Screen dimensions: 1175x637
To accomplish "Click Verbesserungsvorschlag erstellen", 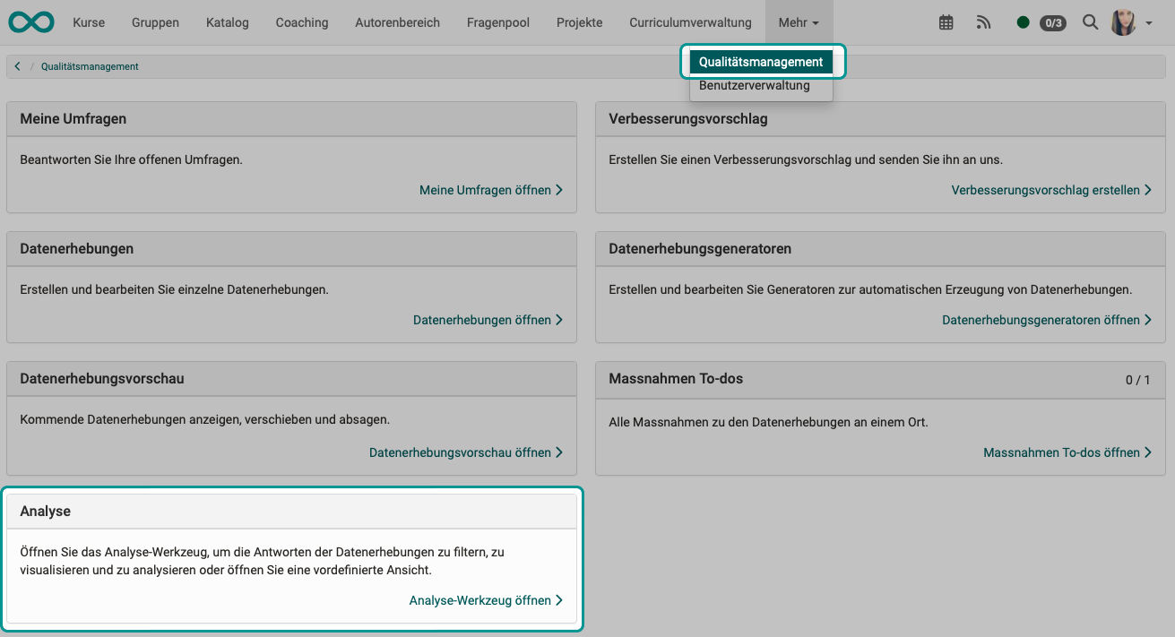I will click(1045, 190).
